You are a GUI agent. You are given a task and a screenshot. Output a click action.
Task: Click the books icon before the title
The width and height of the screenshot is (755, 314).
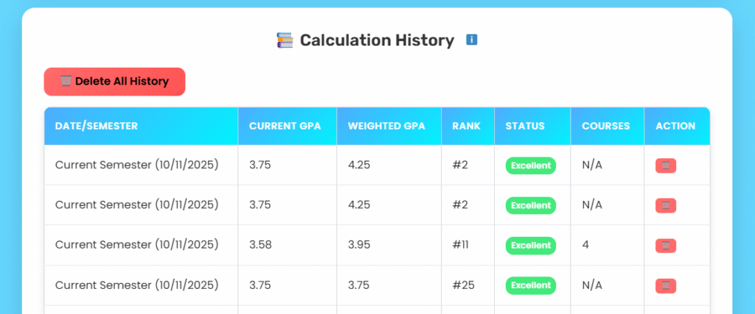click(x=285, y=40)
